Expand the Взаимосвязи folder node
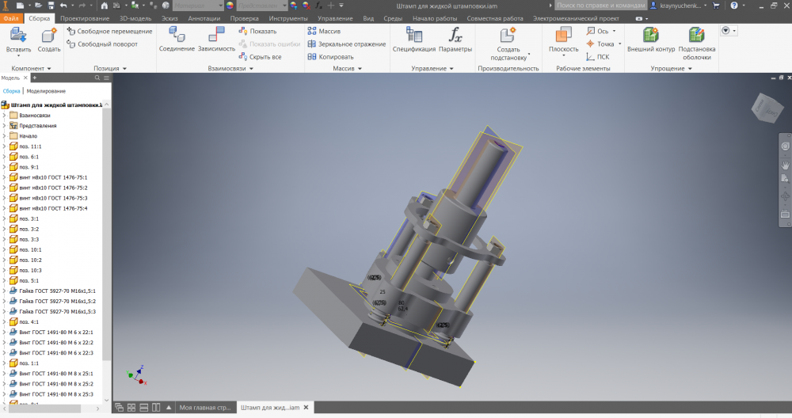Screen dimensions: 792x418 (x=4, y=116)
